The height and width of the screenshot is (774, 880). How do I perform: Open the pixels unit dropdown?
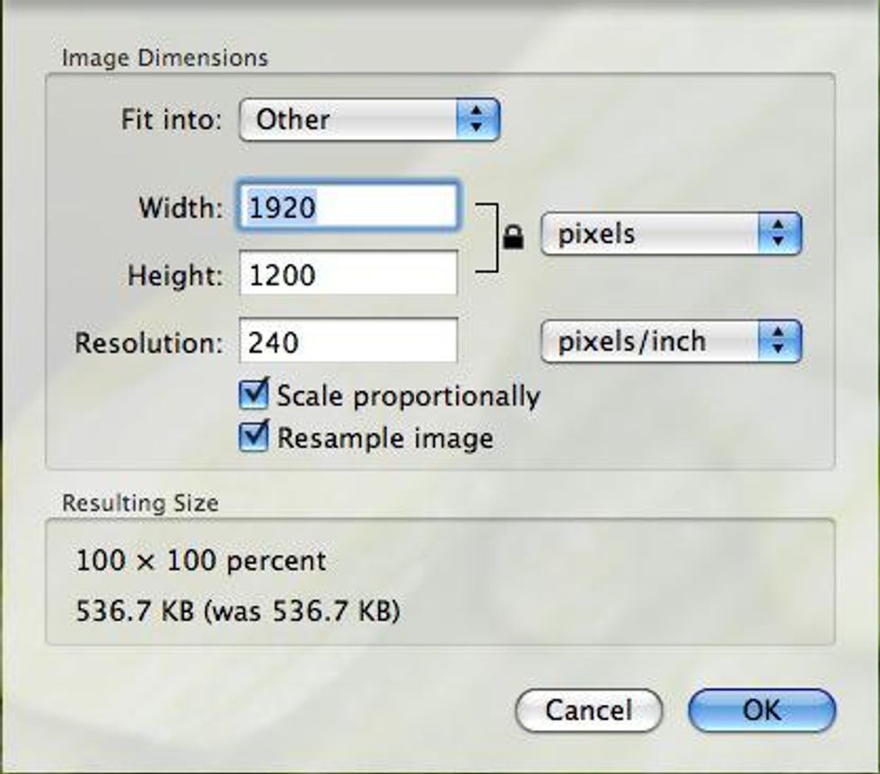(x=670, y=234)
